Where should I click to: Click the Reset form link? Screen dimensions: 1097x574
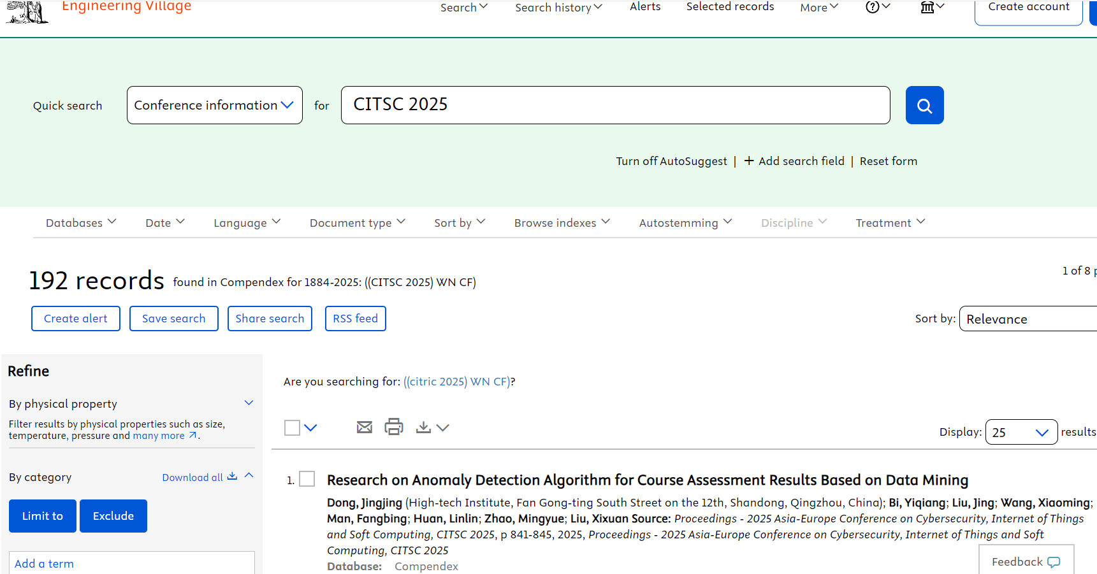(x=889, y=161)
